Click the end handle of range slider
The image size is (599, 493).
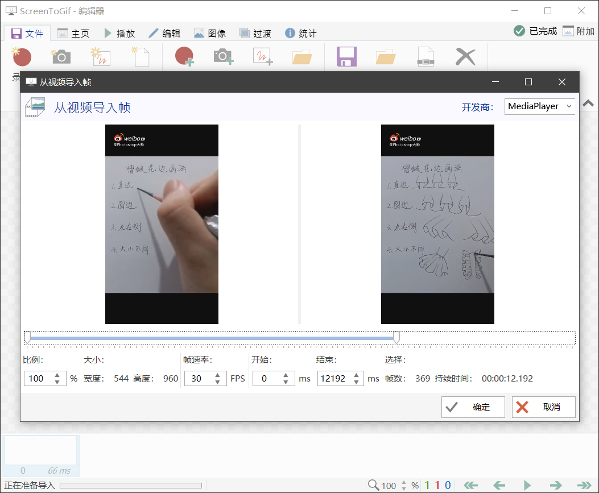click(396, 338)
